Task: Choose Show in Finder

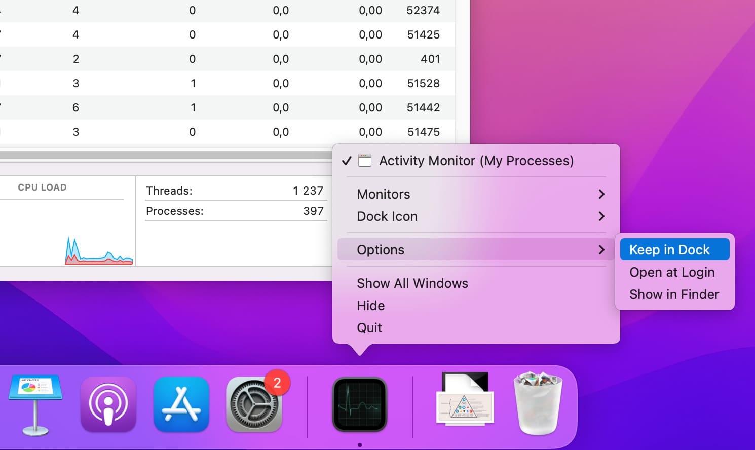Action: click(675, 294)
